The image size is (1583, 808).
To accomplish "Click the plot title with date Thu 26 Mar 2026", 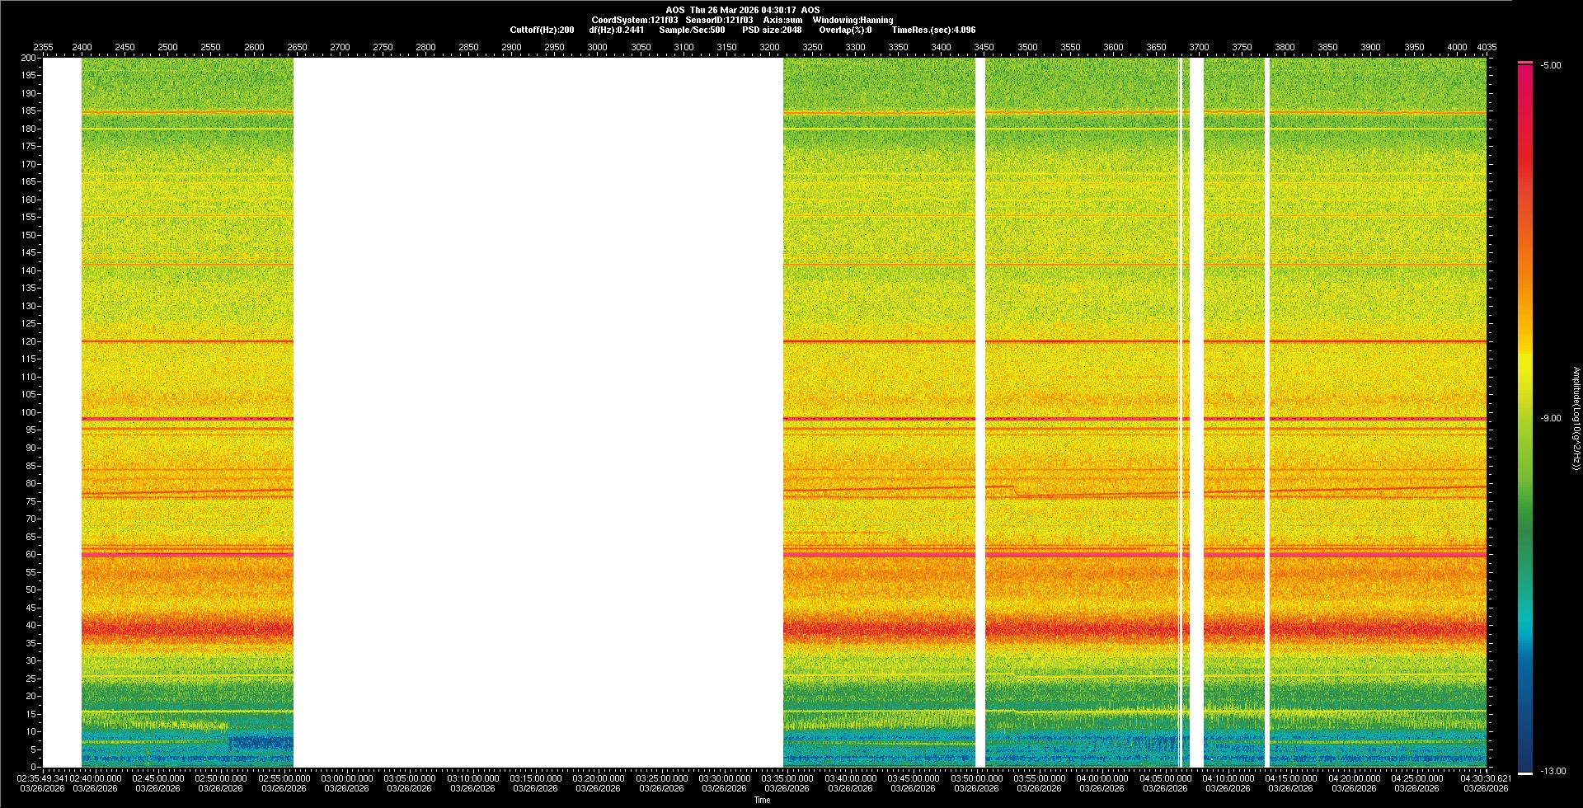I will click(742, 10).
